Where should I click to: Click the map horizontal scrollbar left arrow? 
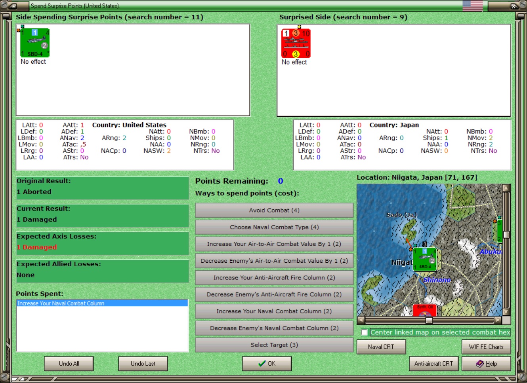[361, 320]
